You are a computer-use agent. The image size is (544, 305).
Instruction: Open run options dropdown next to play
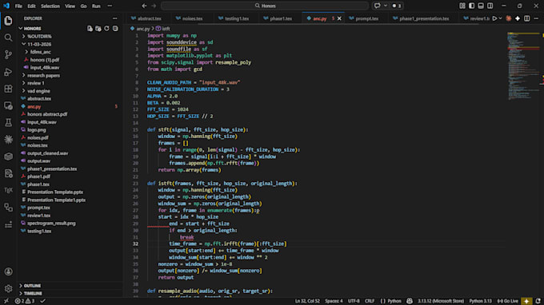500,18
